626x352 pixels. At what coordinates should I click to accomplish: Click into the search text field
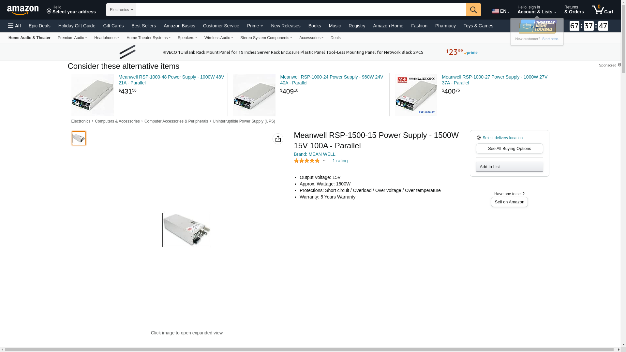coord(301,10)
